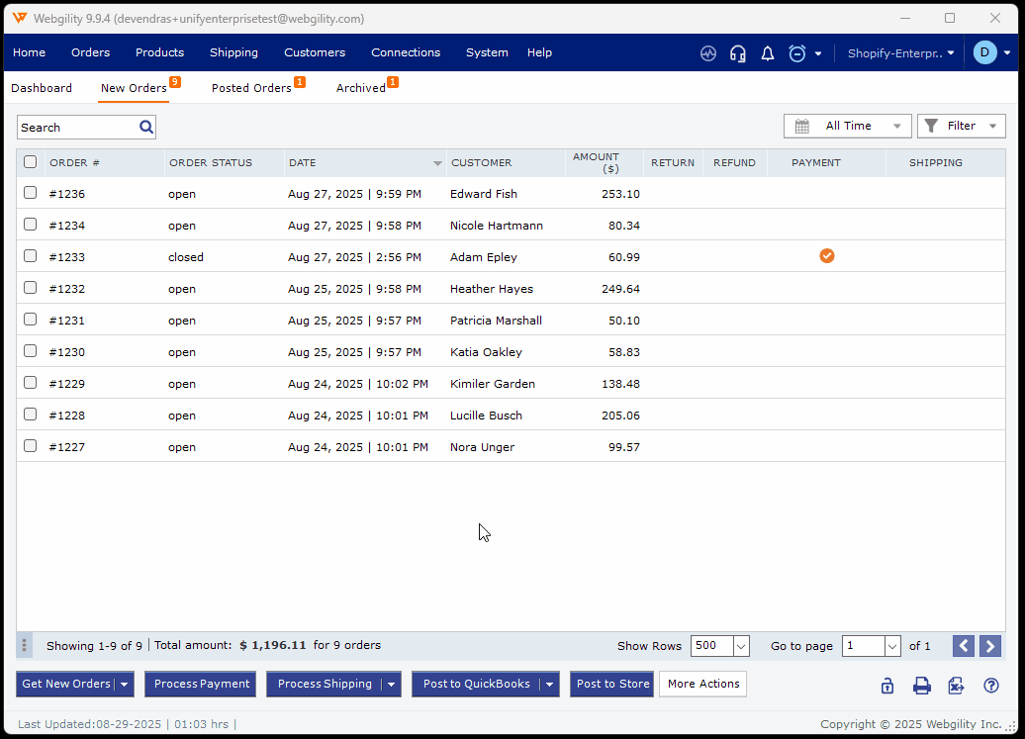
Task: Open the headset support icon
Action: point(737,53)
